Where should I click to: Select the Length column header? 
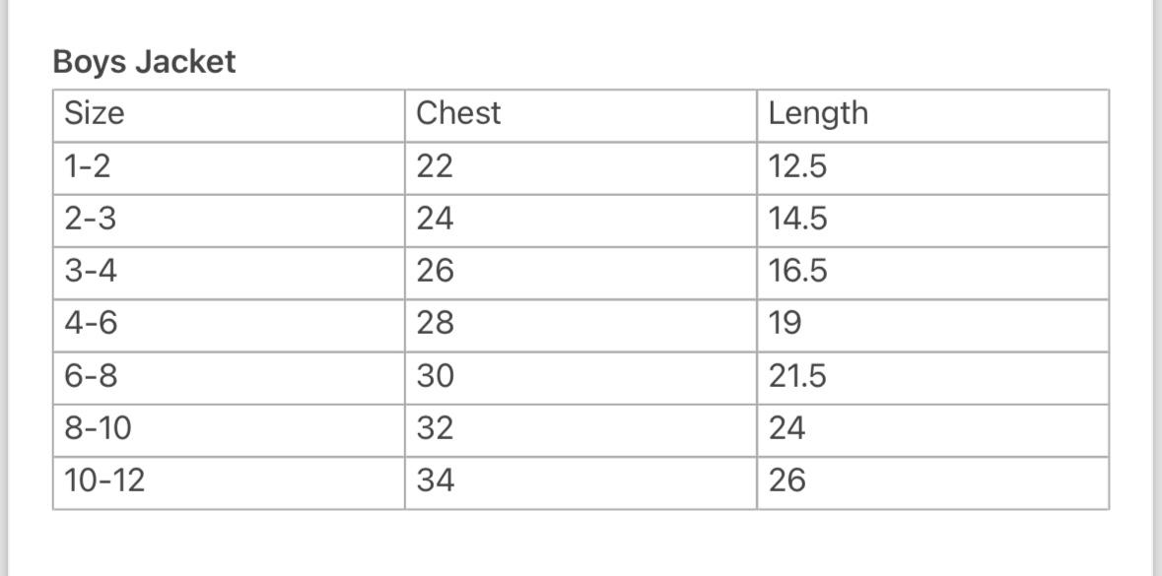pos(818,114)
